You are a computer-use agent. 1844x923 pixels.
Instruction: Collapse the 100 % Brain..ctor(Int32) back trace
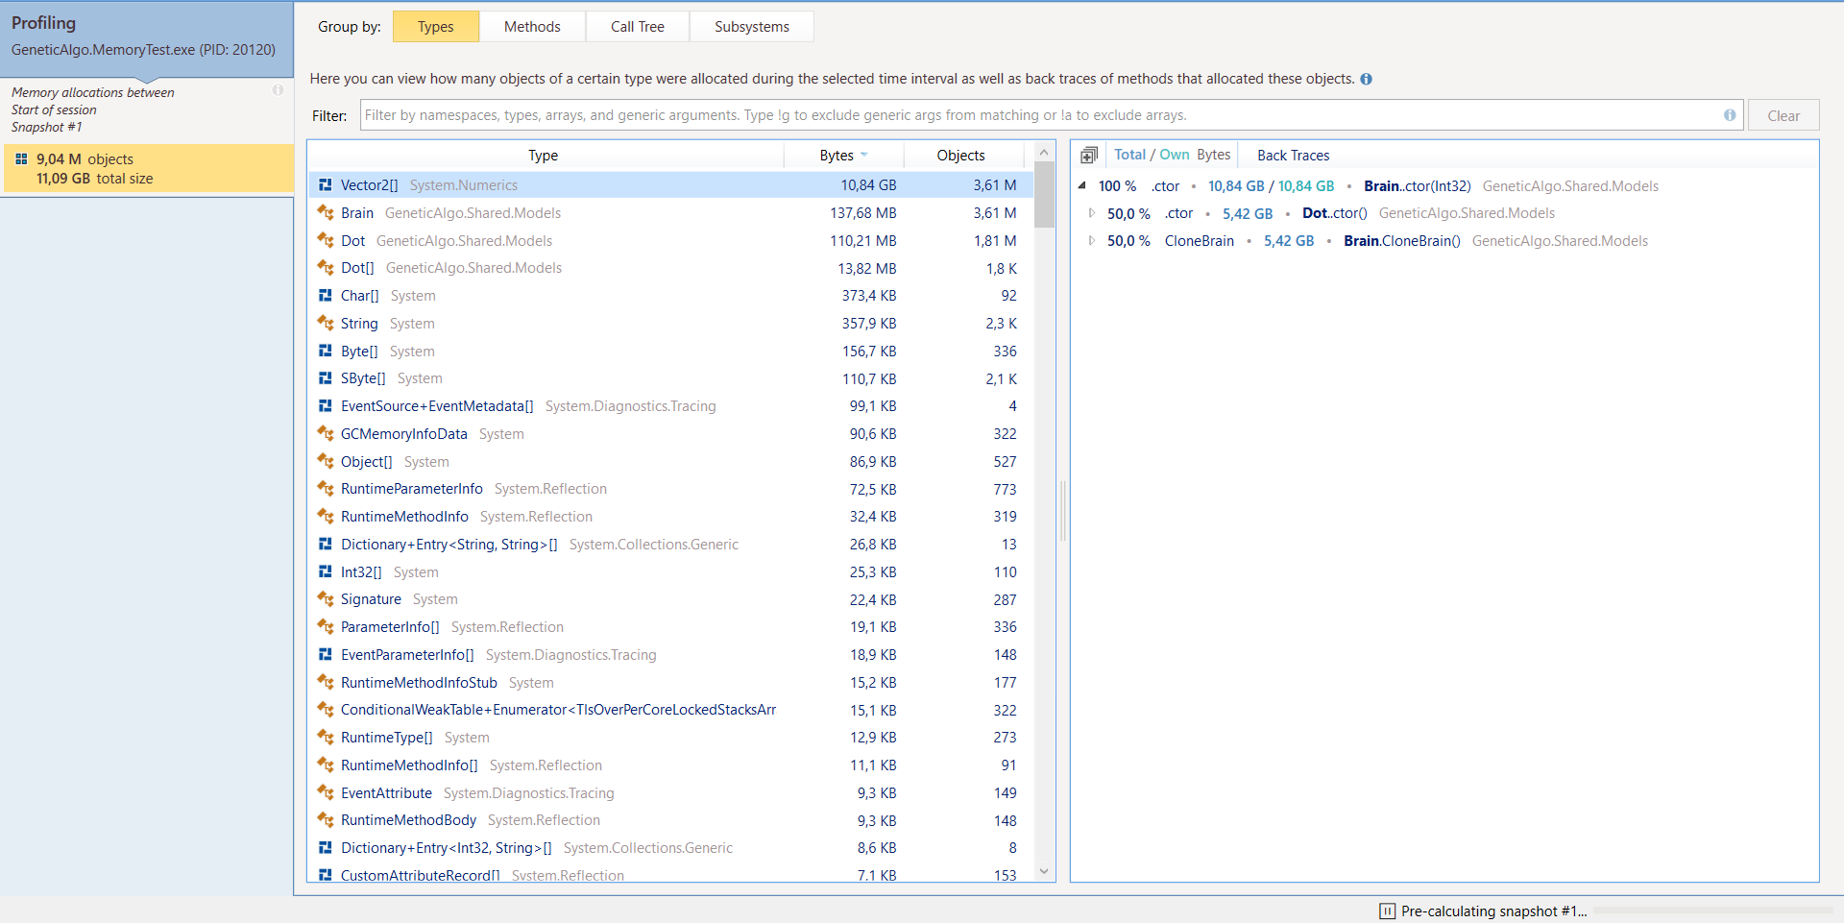pos(1082,186)
